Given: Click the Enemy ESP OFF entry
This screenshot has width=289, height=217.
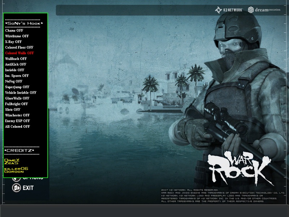Looking at the screenshot, I should click(17, 121).
